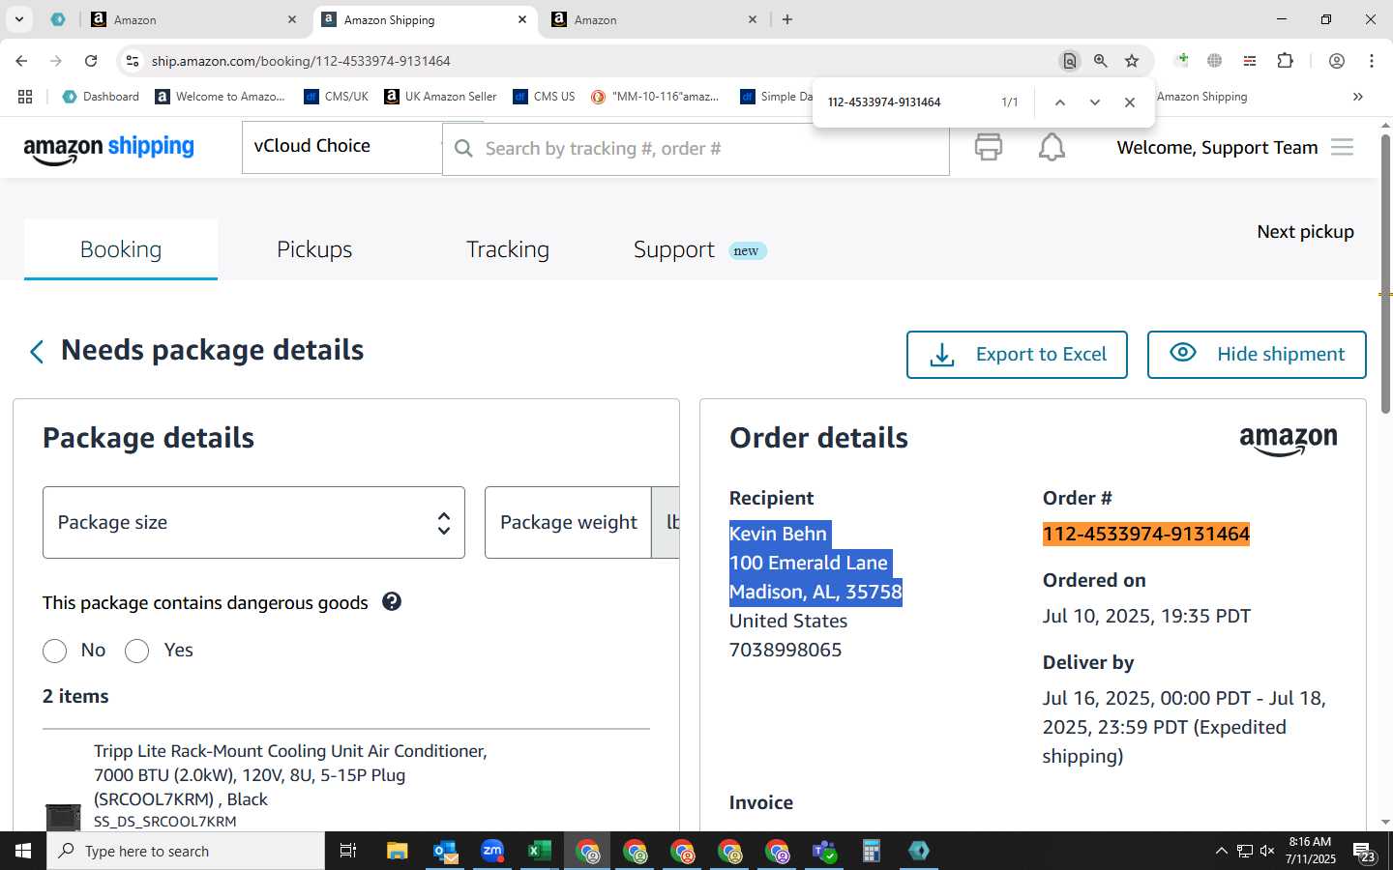Open the vCloud Choice account selector
1393x870 pixels.
[342, 146]
